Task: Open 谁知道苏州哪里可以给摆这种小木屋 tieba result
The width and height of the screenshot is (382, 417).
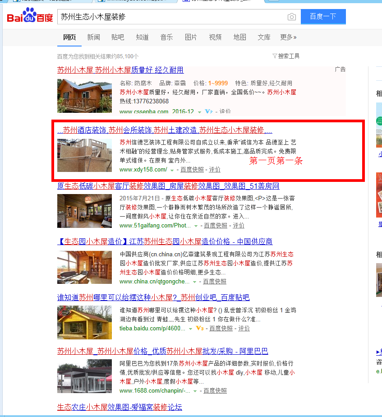Action: pos(153,297)
